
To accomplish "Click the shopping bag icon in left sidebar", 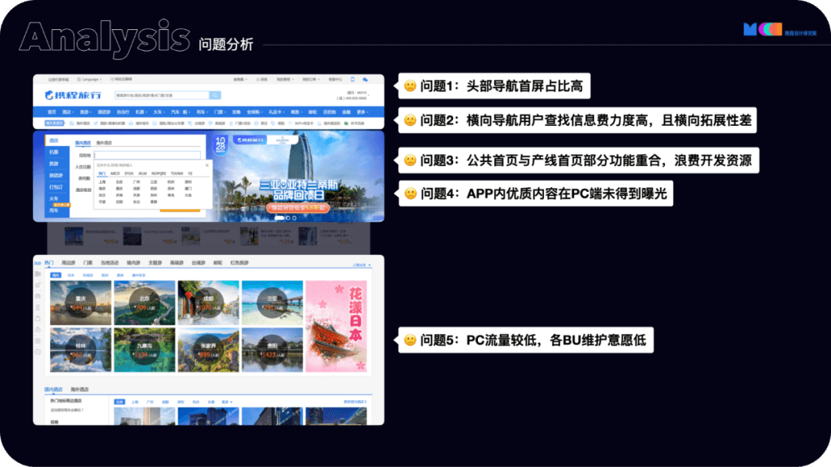I will click(x=38, y=319).
